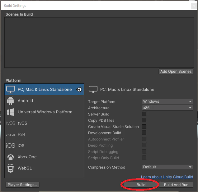The image size is (198, 192).
Task: Enable the Development Build checkbox
Action: click(x=144, y=133)
